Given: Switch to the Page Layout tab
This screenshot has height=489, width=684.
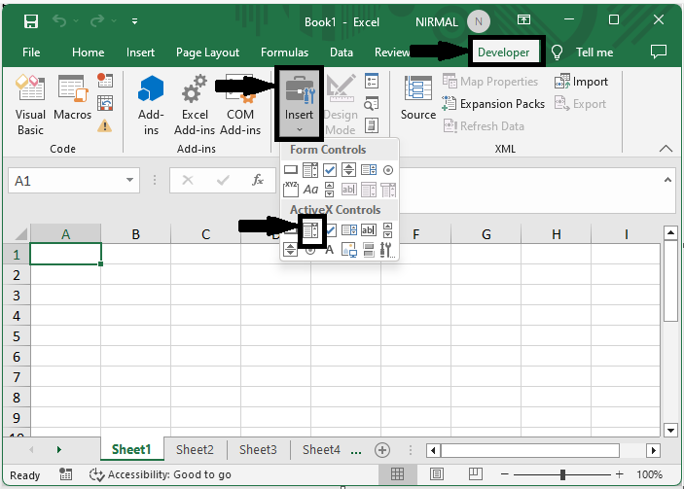Looking at the screenshot, I should [207, 52].
